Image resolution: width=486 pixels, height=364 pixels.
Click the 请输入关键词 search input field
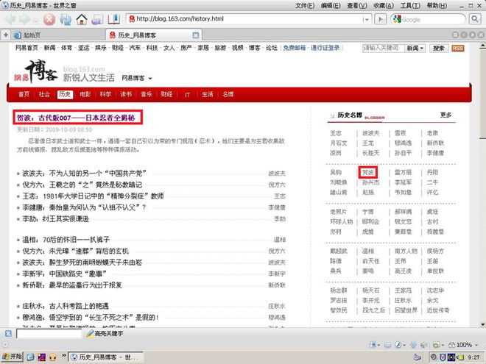(x=384, y=49)
